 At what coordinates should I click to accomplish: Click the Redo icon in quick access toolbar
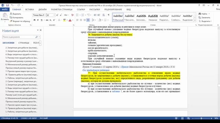click(19, 5)
